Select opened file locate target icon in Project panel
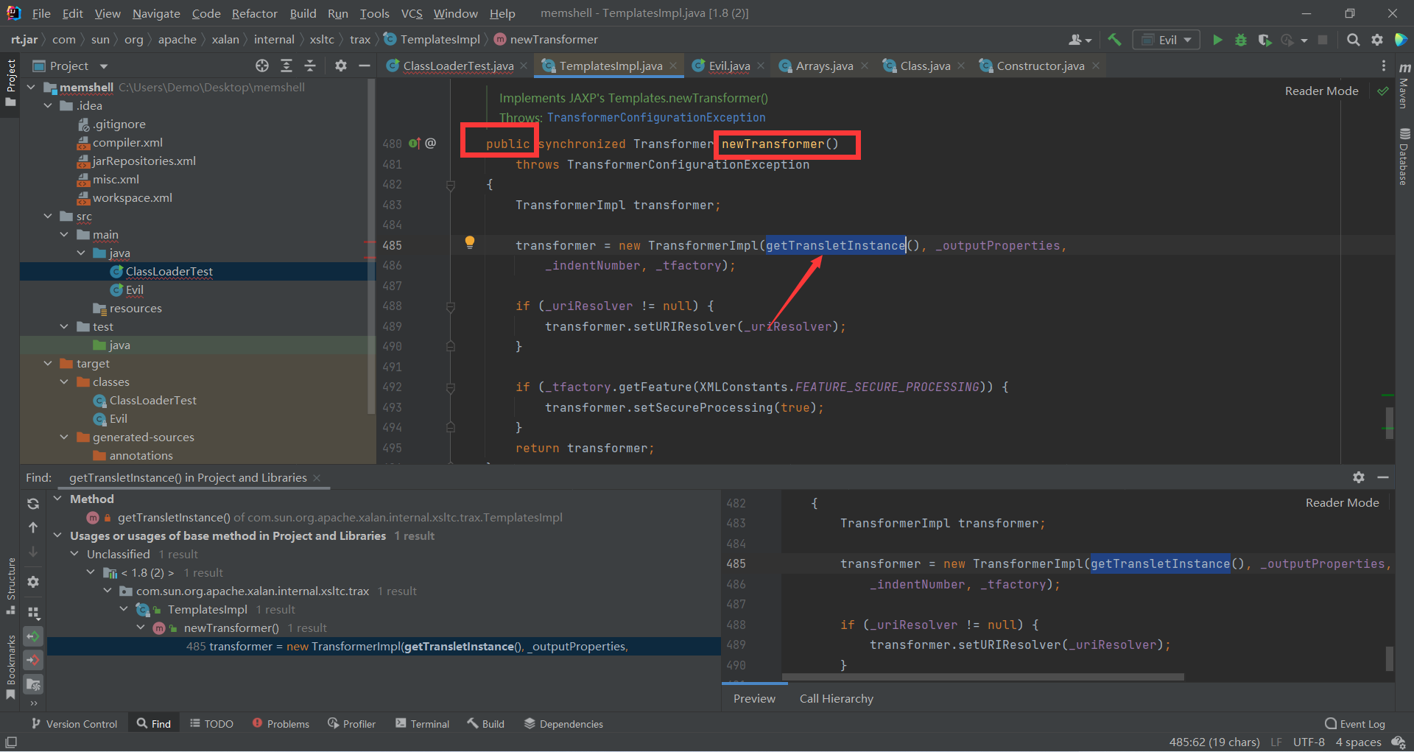The height and width of the screenshot is (752, 1414). [262, 66]
